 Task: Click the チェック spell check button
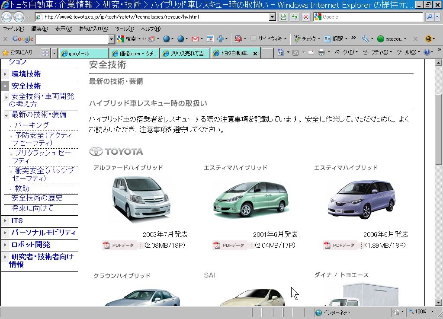(x=305, y=38)
